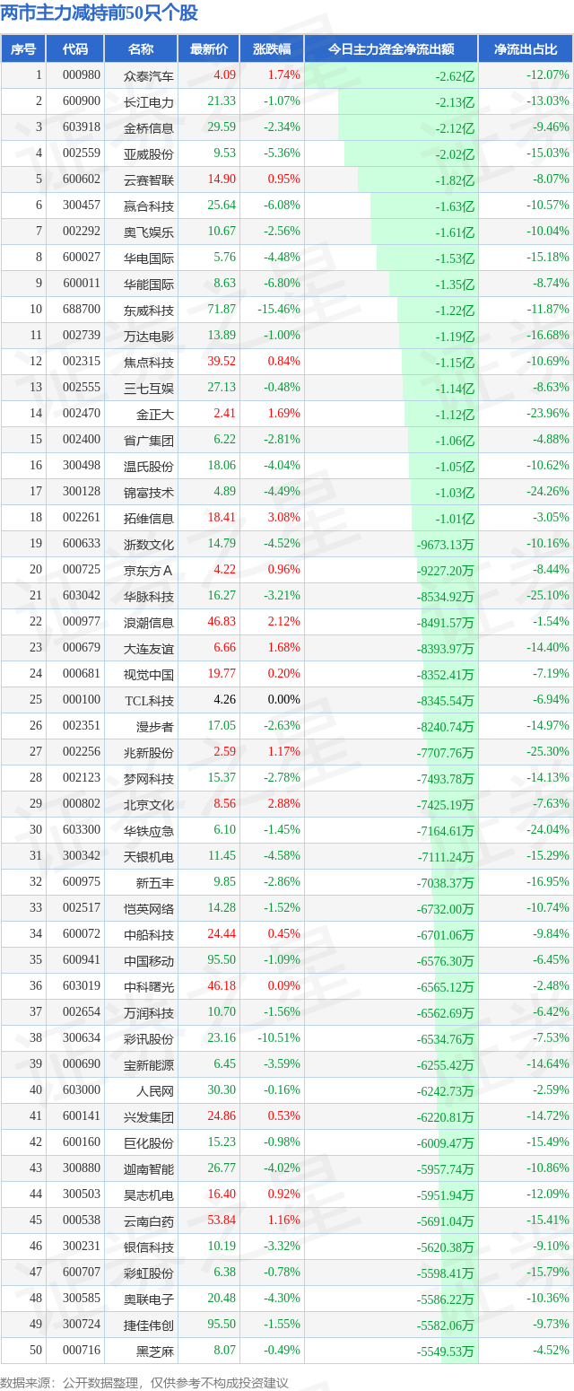Click stock code 300128
574x1391 pixels.
pos(82,492)
